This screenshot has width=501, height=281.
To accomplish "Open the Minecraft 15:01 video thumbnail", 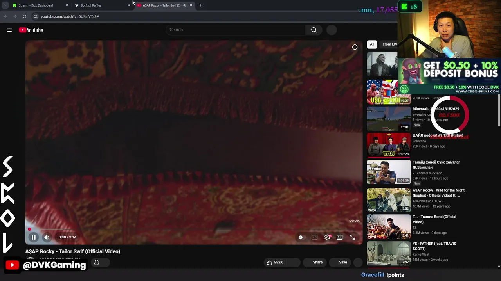I will coord(389,119).
